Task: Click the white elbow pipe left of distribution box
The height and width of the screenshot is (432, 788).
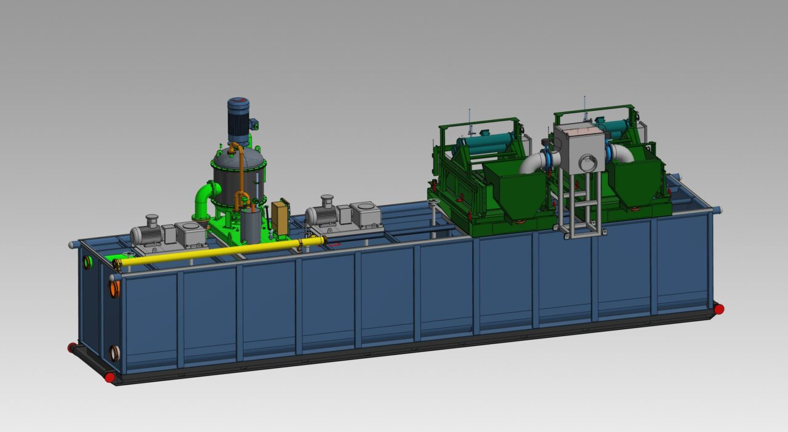Action: click(x=536, y=162)
